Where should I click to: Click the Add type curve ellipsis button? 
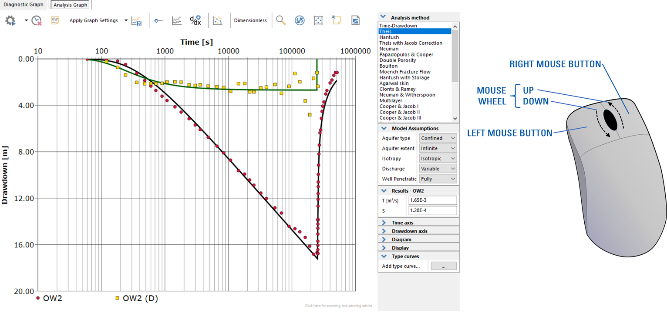pos(443,266)
